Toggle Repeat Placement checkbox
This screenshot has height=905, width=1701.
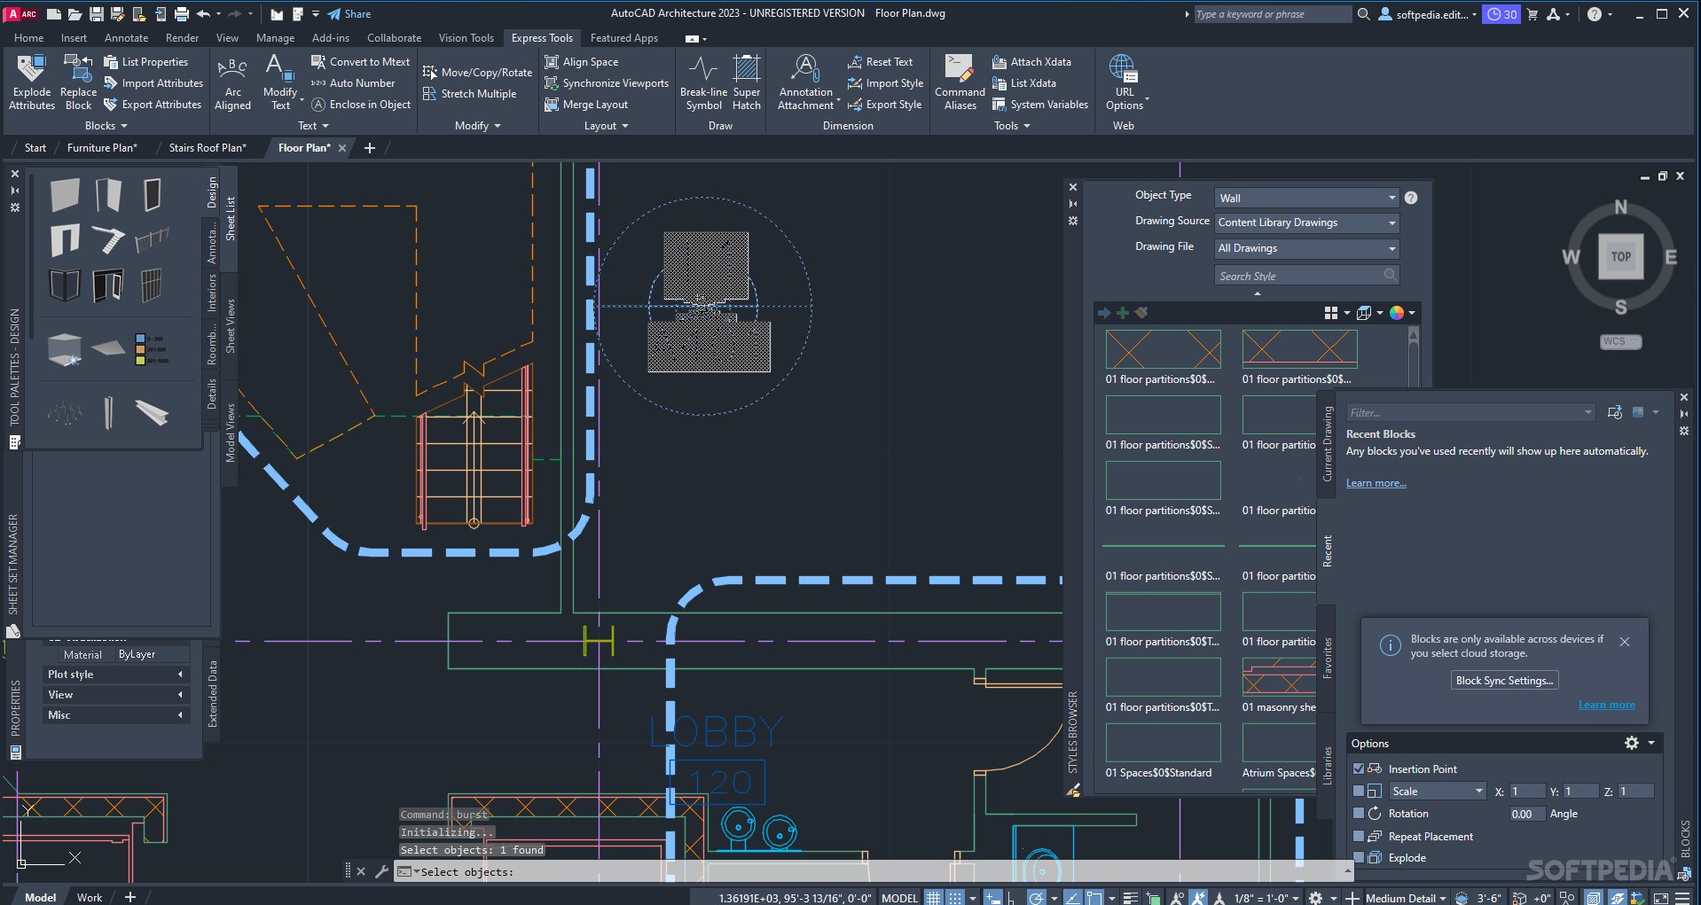[1359, 836]
